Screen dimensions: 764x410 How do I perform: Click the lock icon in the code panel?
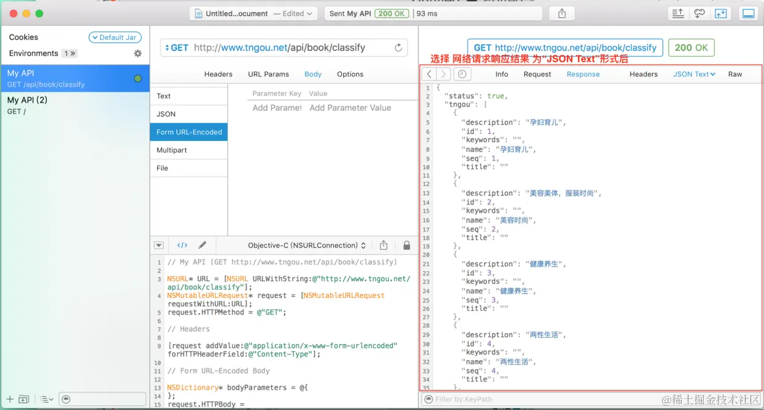click(406, 245)
